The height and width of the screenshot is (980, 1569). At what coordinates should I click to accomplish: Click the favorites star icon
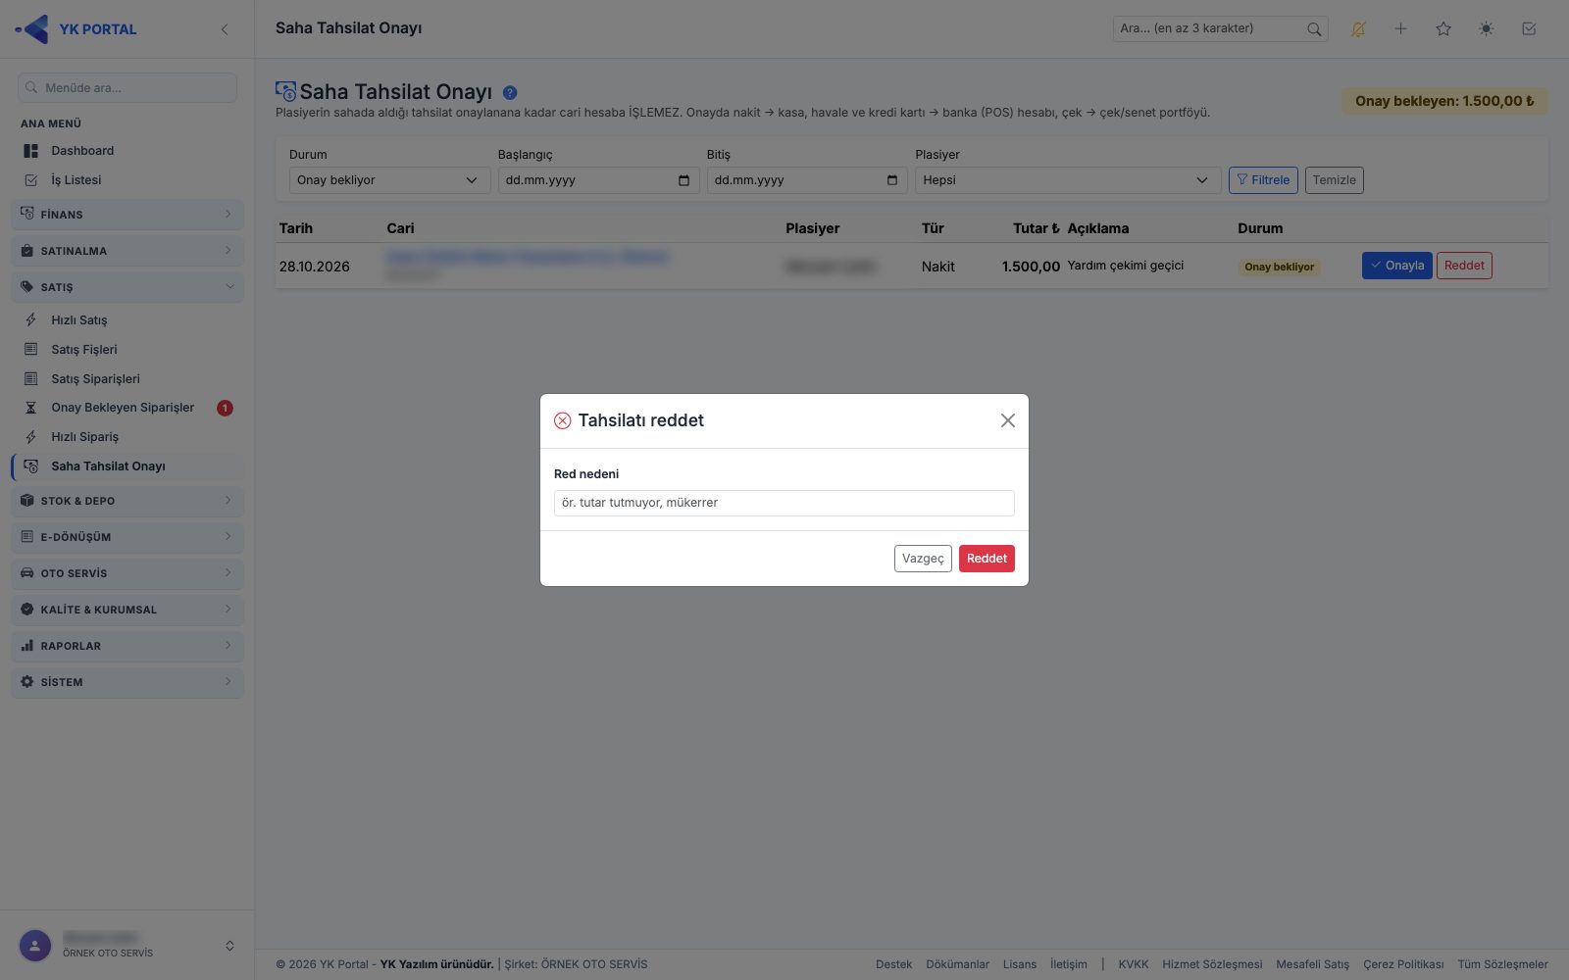[x=1443, y=29]
